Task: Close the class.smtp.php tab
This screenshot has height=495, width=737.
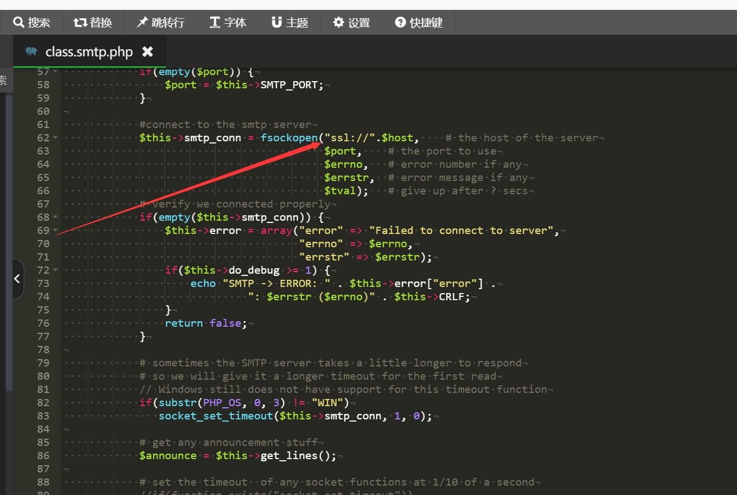Action: pos(147,52)
